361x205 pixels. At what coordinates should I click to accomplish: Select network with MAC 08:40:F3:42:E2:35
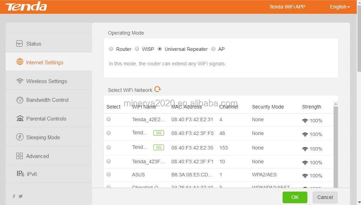pyautogui.click(x=109, y=147)
